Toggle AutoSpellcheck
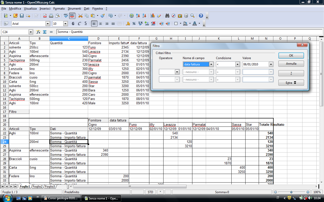The image size is (324, 202). [x=72, y=16]
